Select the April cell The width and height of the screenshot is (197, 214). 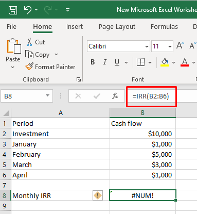(60, 175)
